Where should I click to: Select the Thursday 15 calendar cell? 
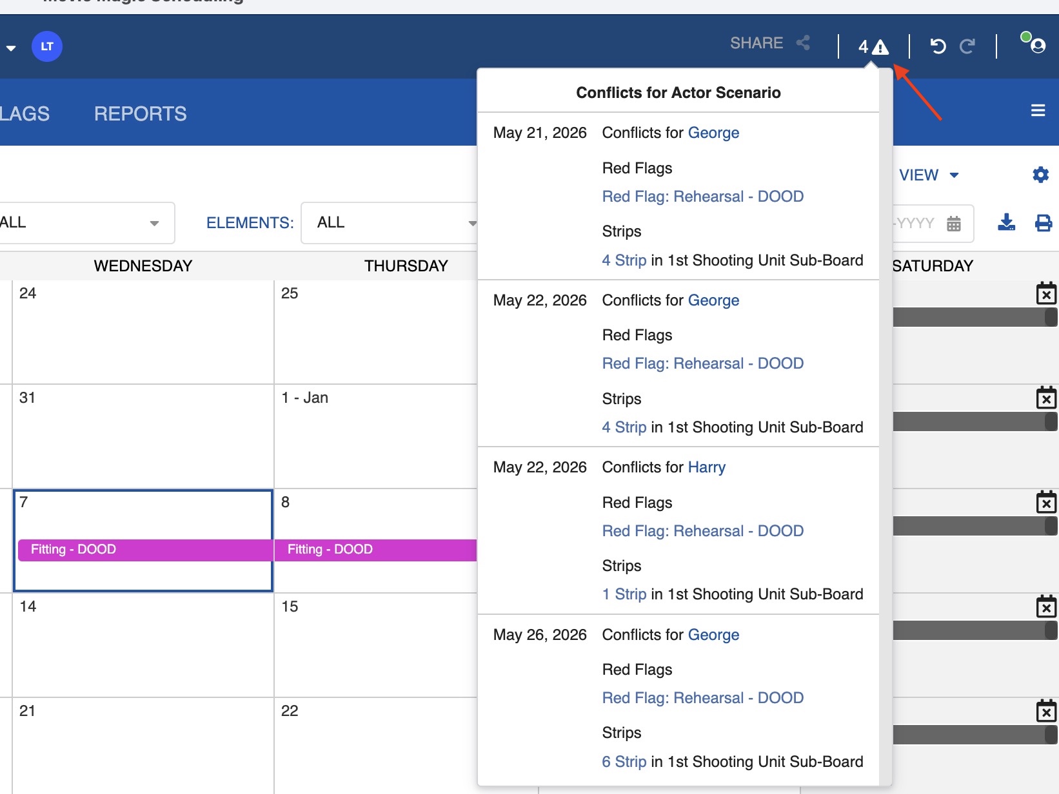(374, 644)
